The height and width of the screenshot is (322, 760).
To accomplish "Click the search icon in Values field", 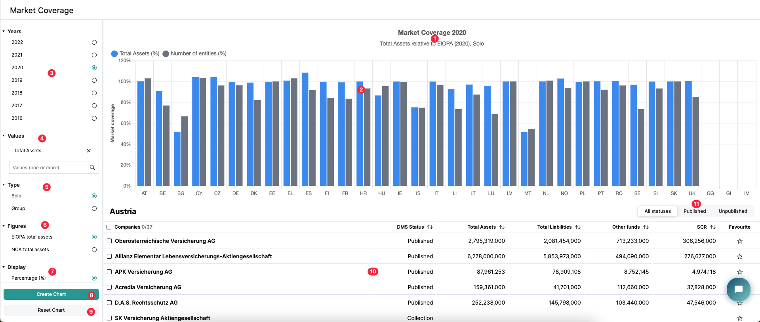I will pos(92,167).
